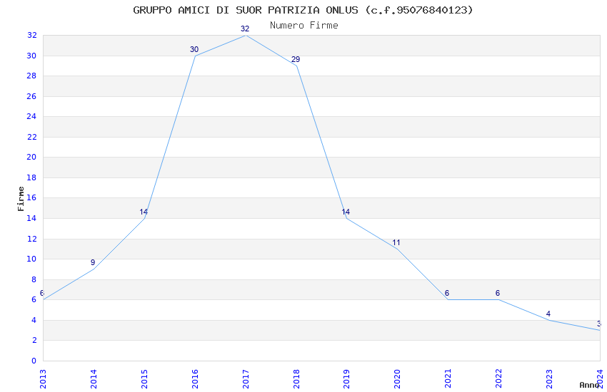Click the 'Anno' x-axis label

click(x=589, y=385)
